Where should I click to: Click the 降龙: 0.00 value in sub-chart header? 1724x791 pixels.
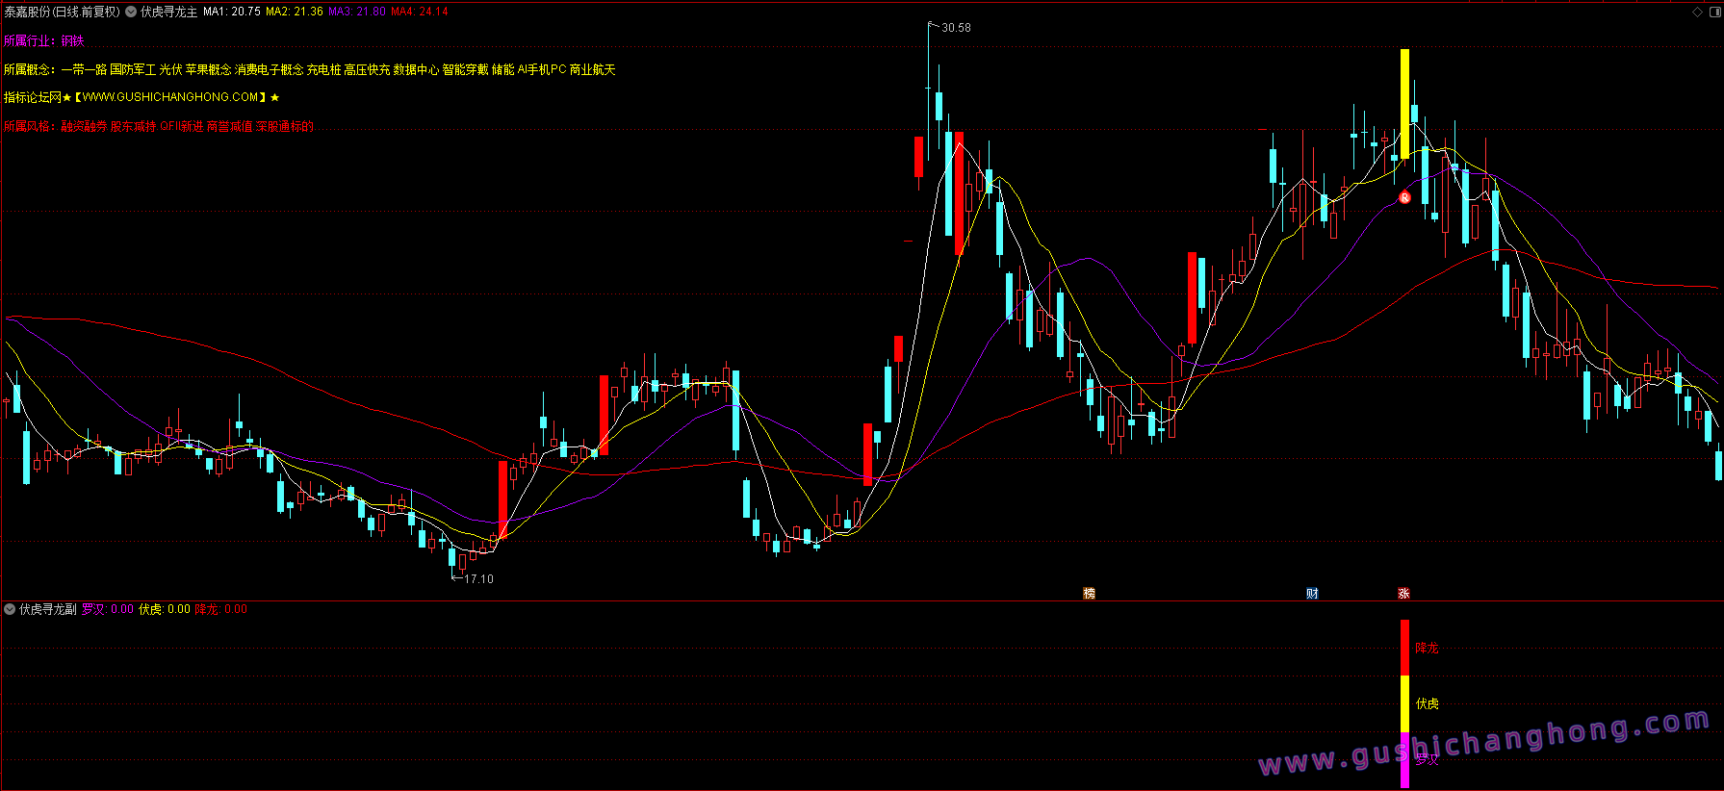pyautogui.click(x=221, y=609)
